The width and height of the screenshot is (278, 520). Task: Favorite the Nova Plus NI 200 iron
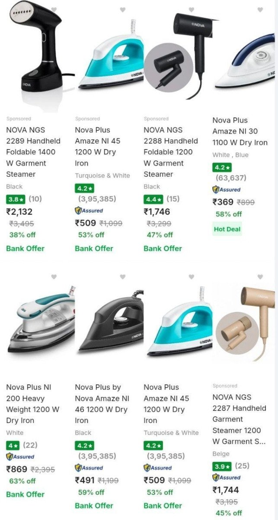pos(54,277)
